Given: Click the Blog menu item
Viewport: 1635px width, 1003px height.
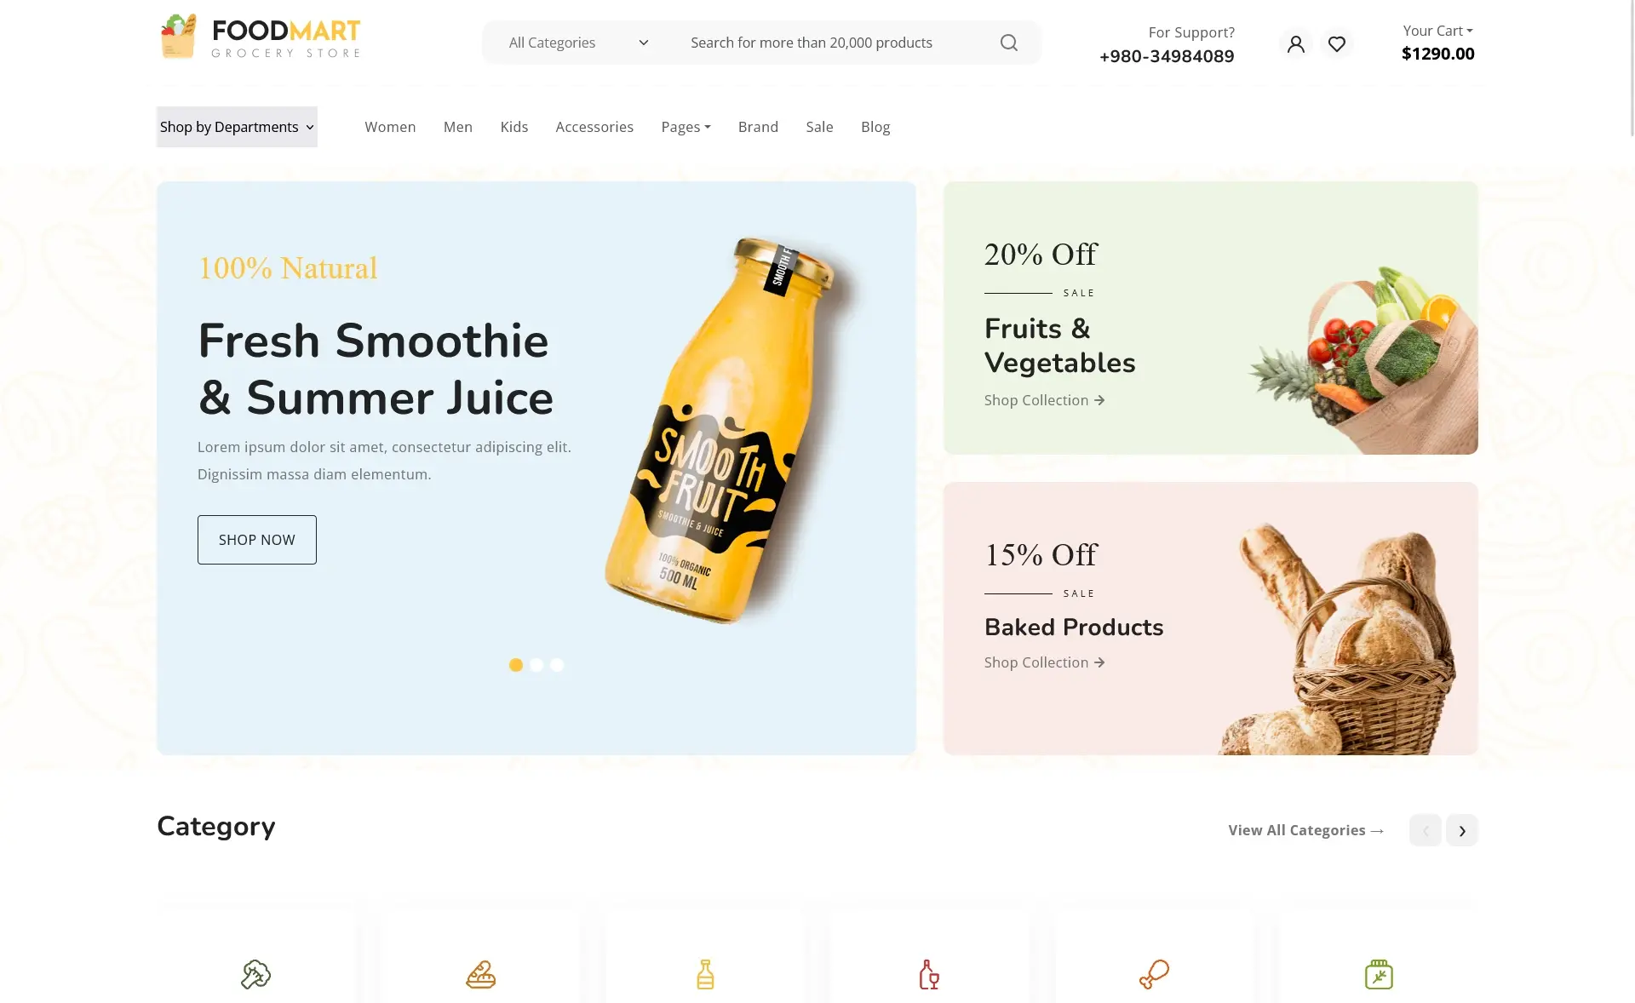Looking at the screenshot, I should (x=875, y=126).
